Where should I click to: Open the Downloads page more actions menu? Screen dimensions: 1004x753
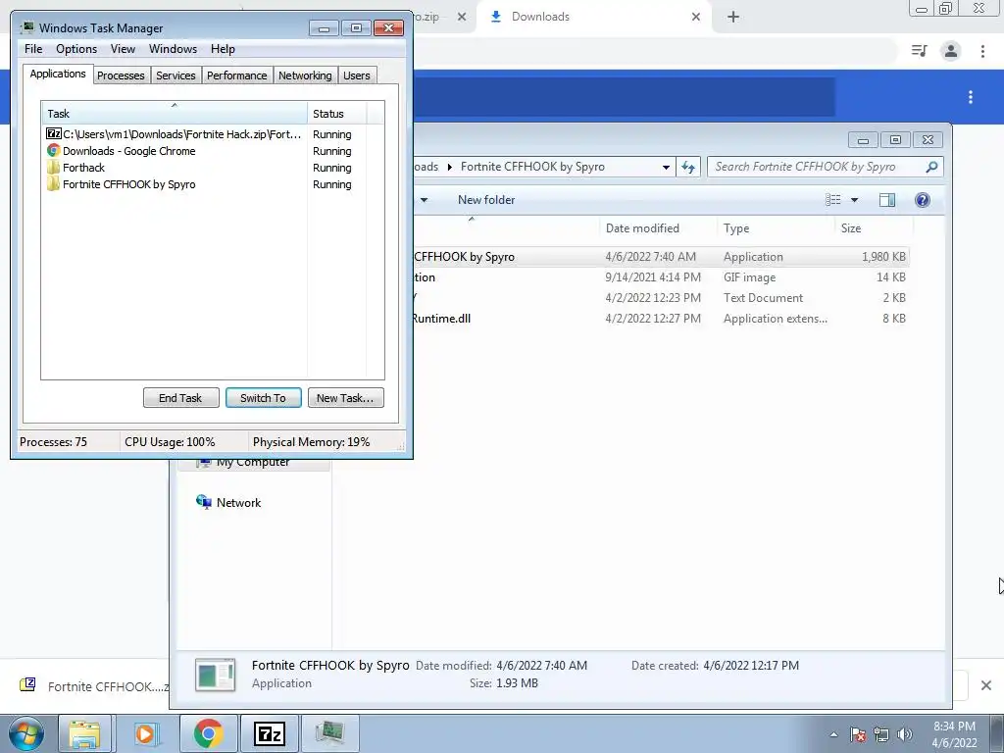point(971,97)
